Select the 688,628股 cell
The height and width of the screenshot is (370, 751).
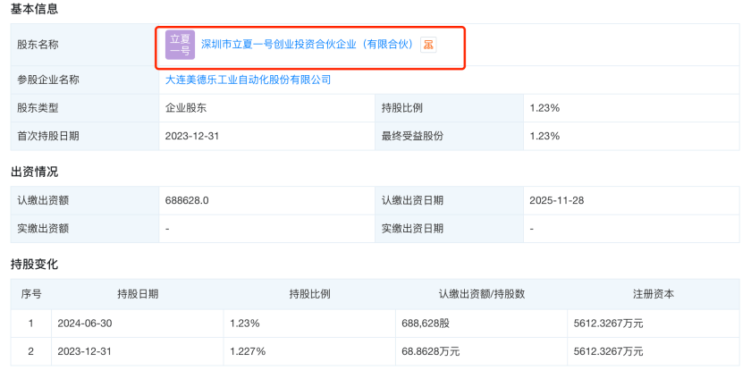(482, 324)
